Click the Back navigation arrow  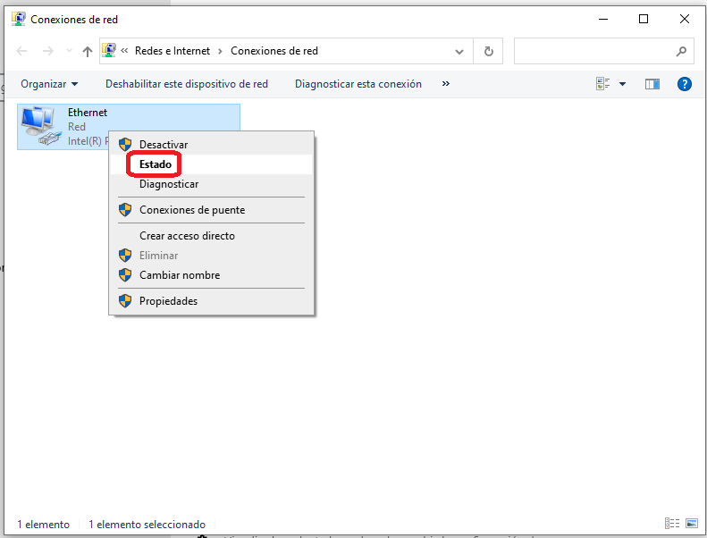(23, 52)
